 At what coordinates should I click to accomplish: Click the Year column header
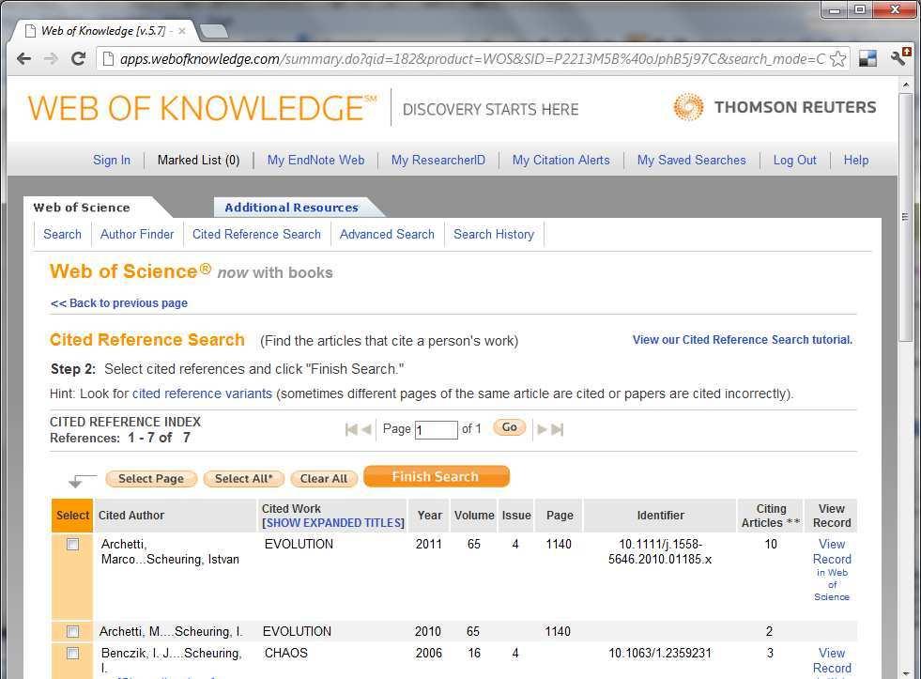tap(429, 516)
